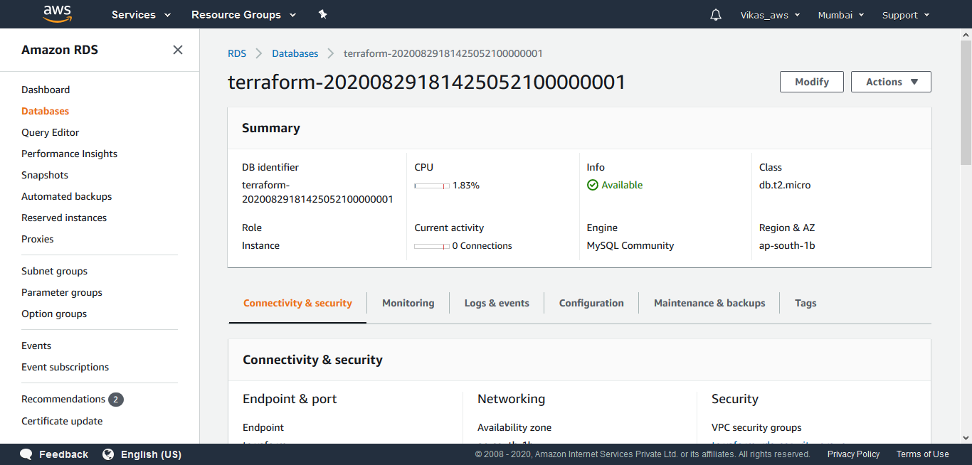Viewport: 972px width, 465px height.
Task: Click the Instance role value
Action: point(260,245)
